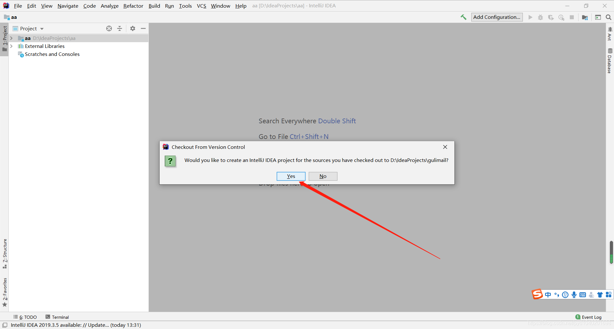Click No in Checkout dialog
This screenshot has width=614, height=329.
[323, 176]
